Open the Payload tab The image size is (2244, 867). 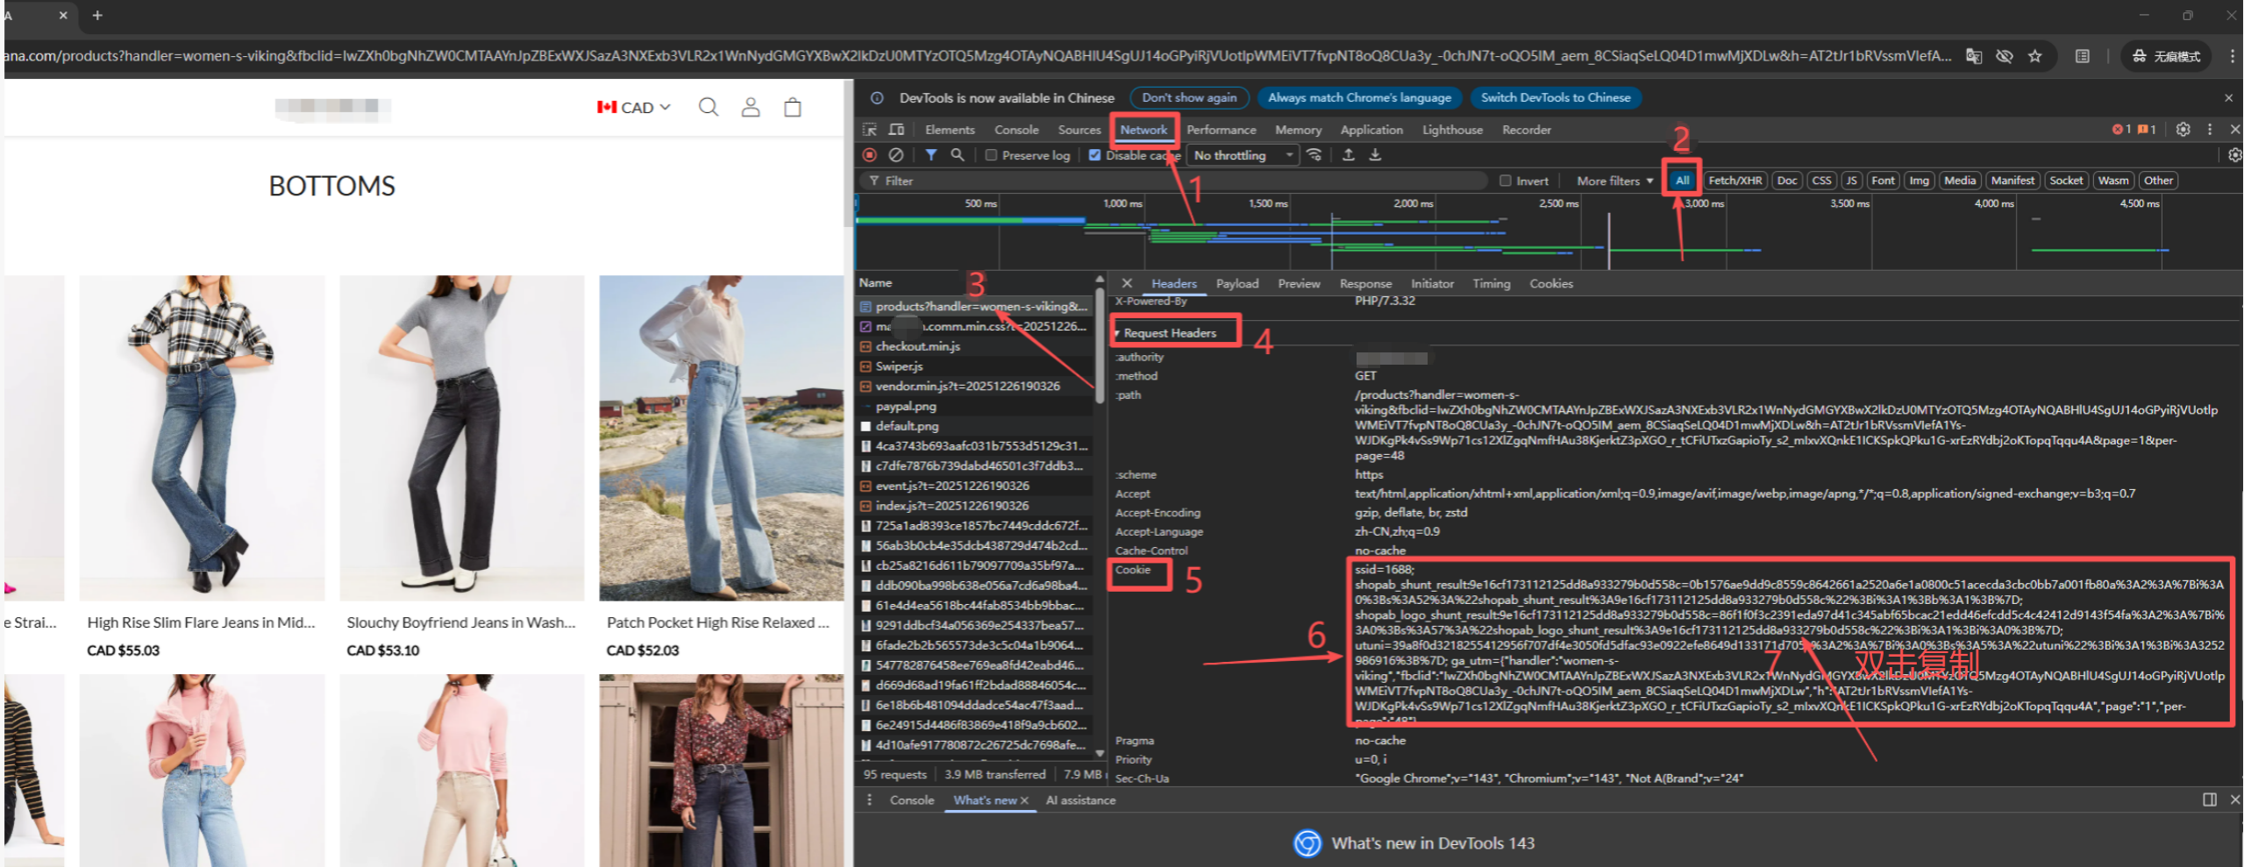(1236, 284)
